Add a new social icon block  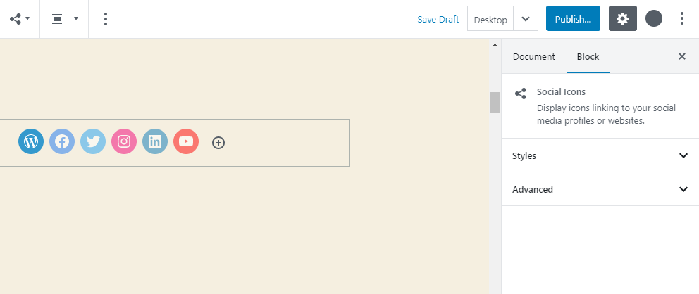tap(218, 143)
